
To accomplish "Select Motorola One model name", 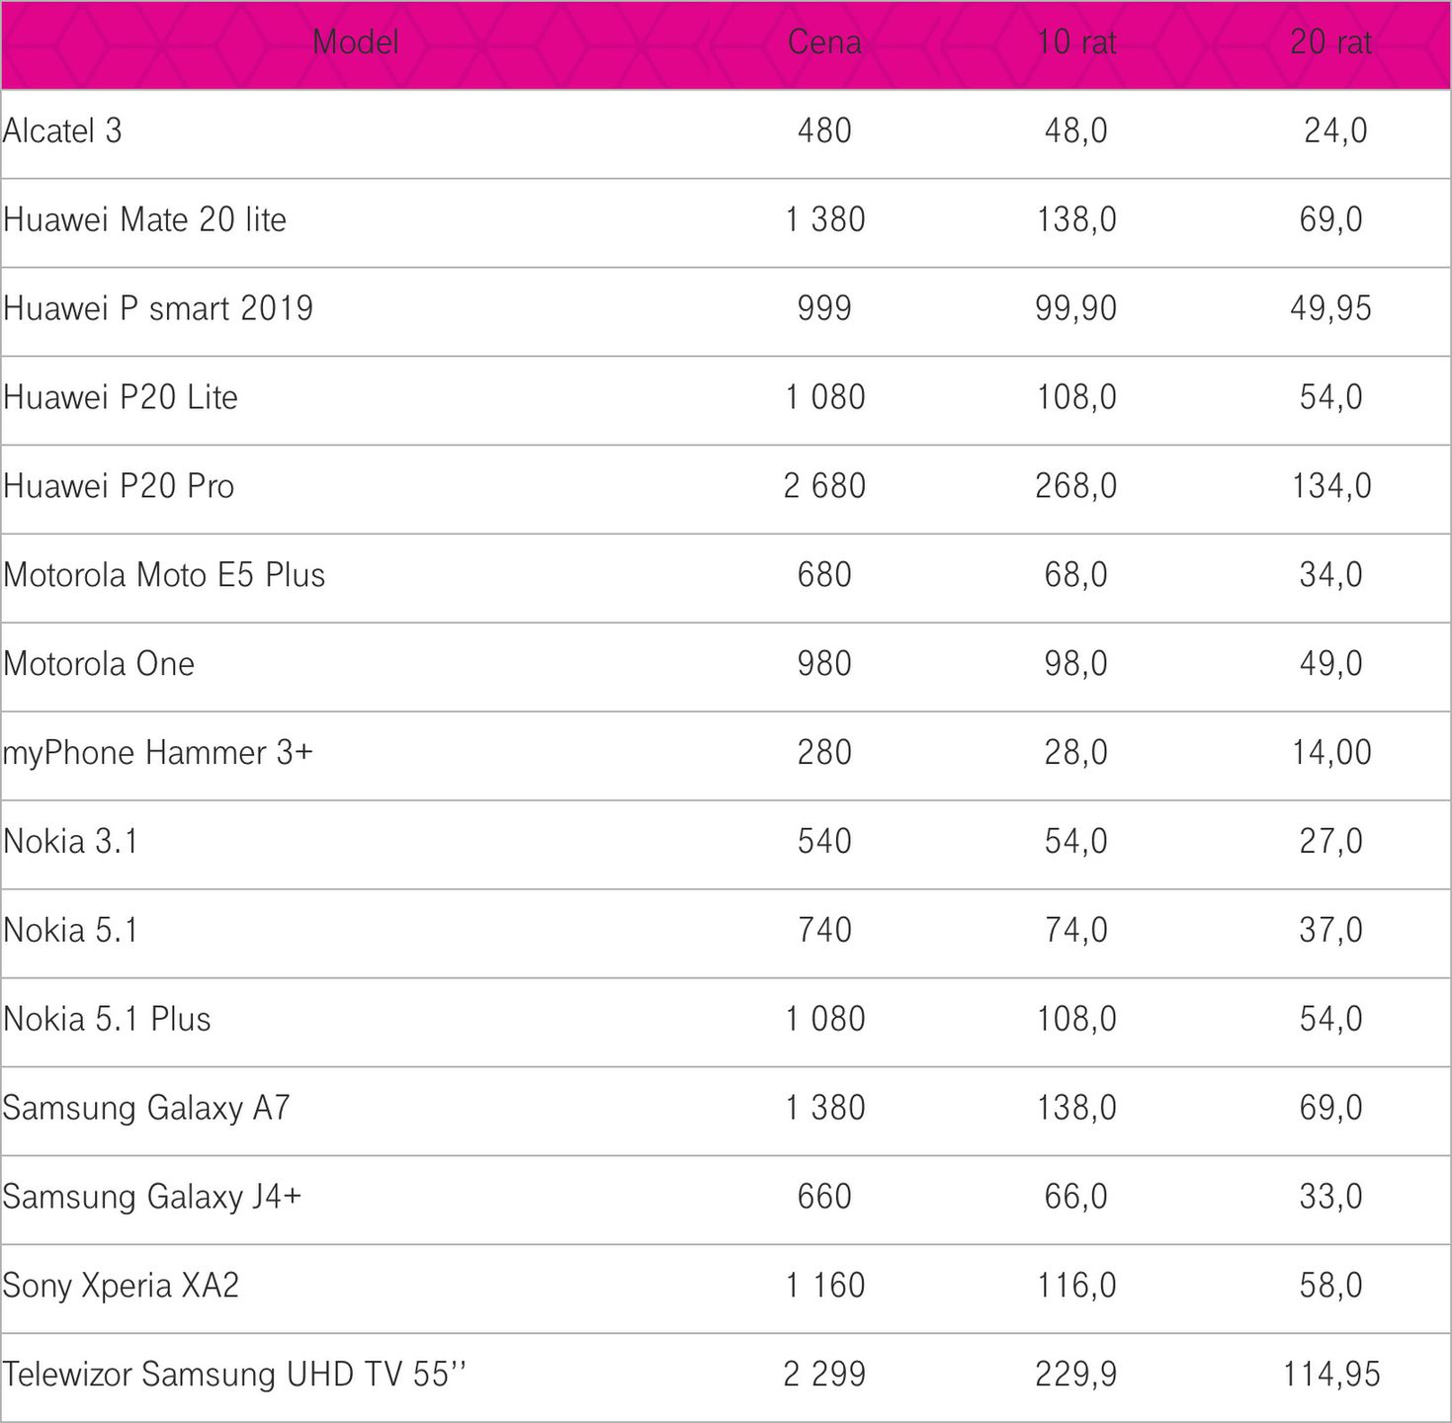I will [99, 664].
